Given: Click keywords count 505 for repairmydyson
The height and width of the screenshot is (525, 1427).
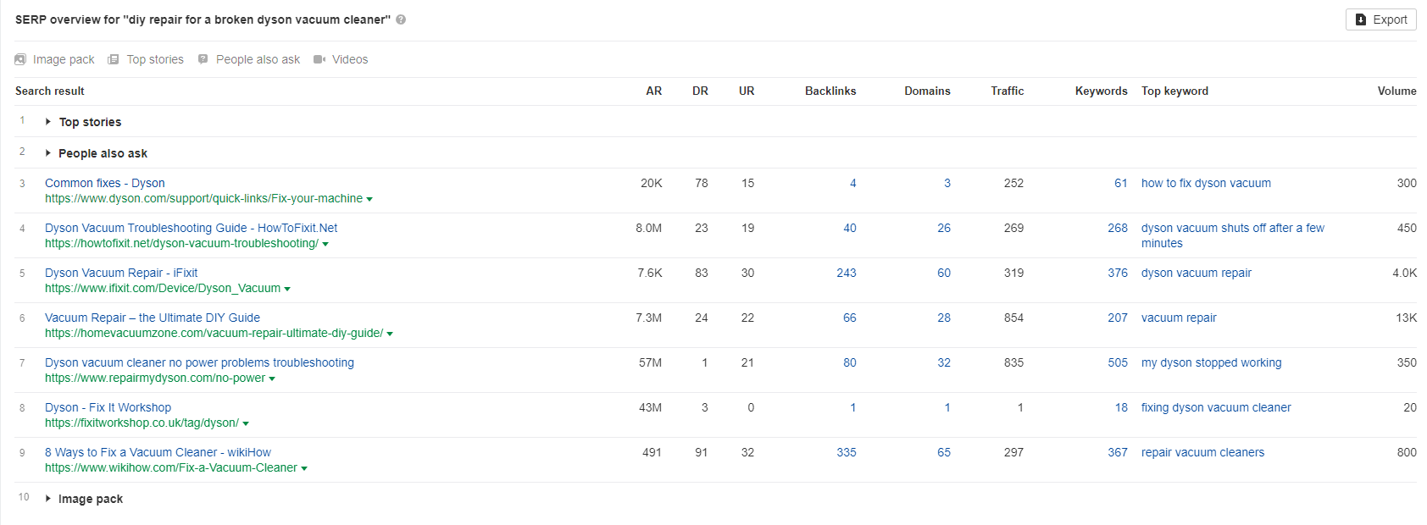Looking at the screenshot, I should tap(1118, 362).
